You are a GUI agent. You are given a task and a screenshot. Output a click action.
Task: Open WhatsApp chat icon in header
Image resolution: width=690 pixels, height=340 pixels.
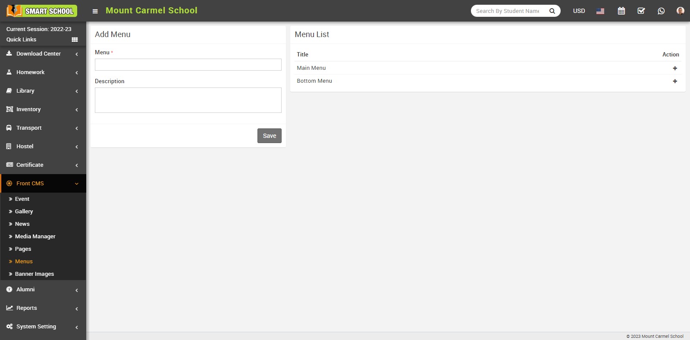[661, 11]
